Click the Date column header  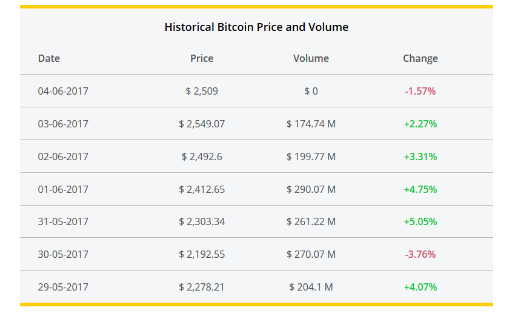tap(49, 58)
